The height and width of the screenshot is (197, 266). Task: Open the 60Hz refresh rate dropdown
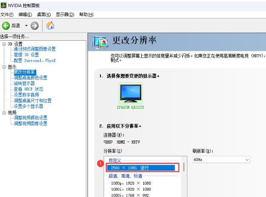pyautogui.click(x=221, y=160)
